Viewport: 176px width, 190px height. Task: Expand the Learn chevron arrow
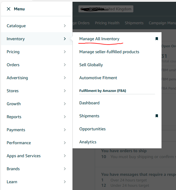65,182
